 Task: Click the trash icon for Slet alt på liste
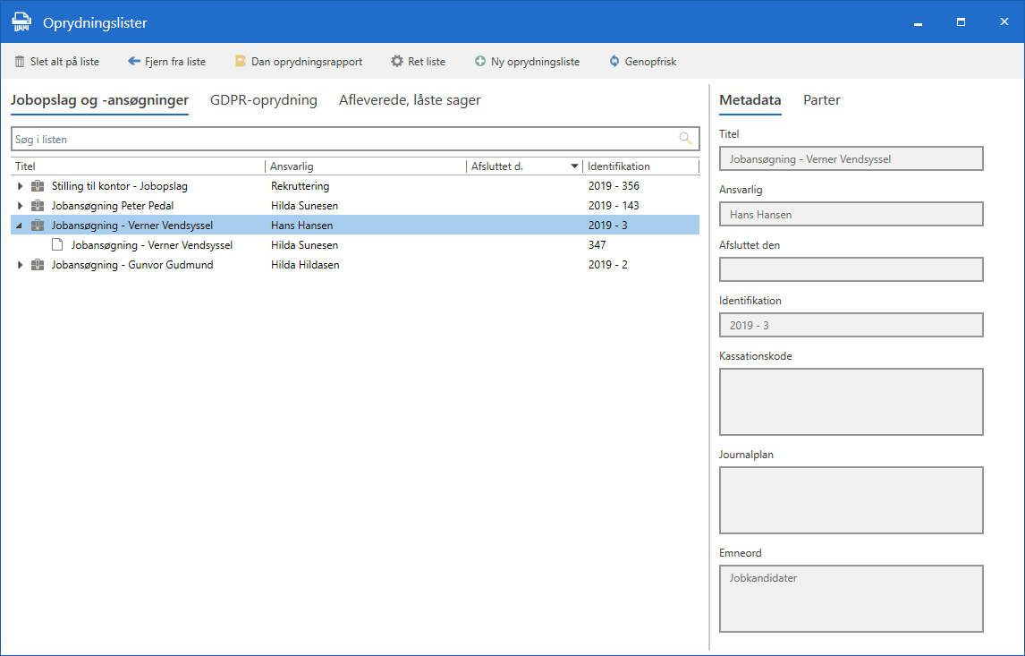[x=20, y=62]
